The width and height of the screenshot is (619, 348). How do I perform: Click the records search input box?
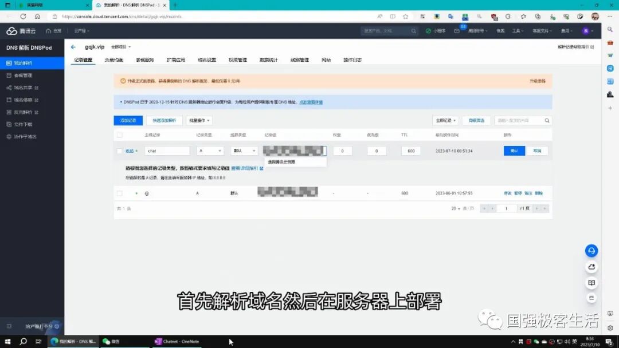(x=519, y=121)
